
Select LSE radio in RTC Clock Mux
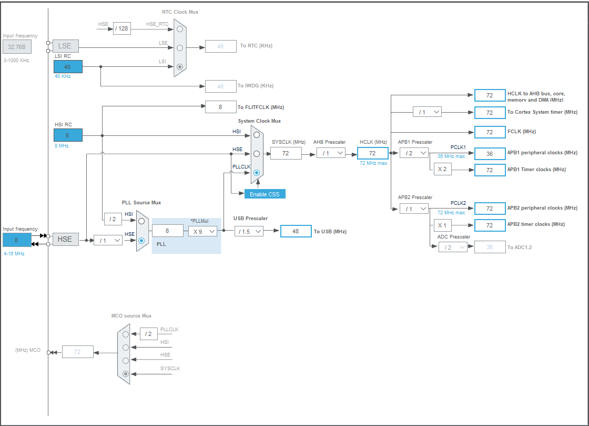pyautogui.click(x=180, y=48)
